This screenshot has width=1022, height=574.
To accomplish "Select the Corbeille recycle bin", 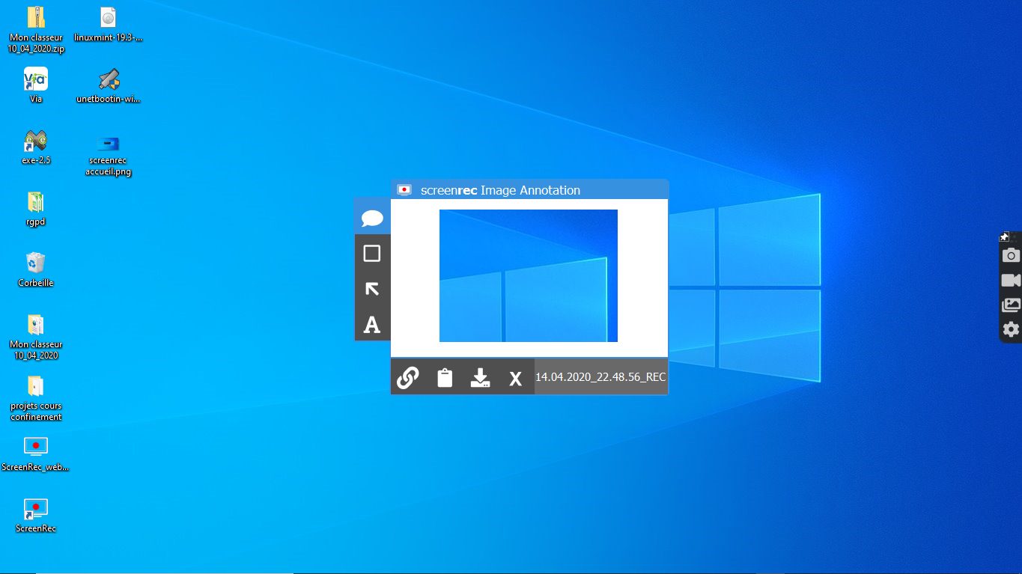I will (x=36, y=269).
